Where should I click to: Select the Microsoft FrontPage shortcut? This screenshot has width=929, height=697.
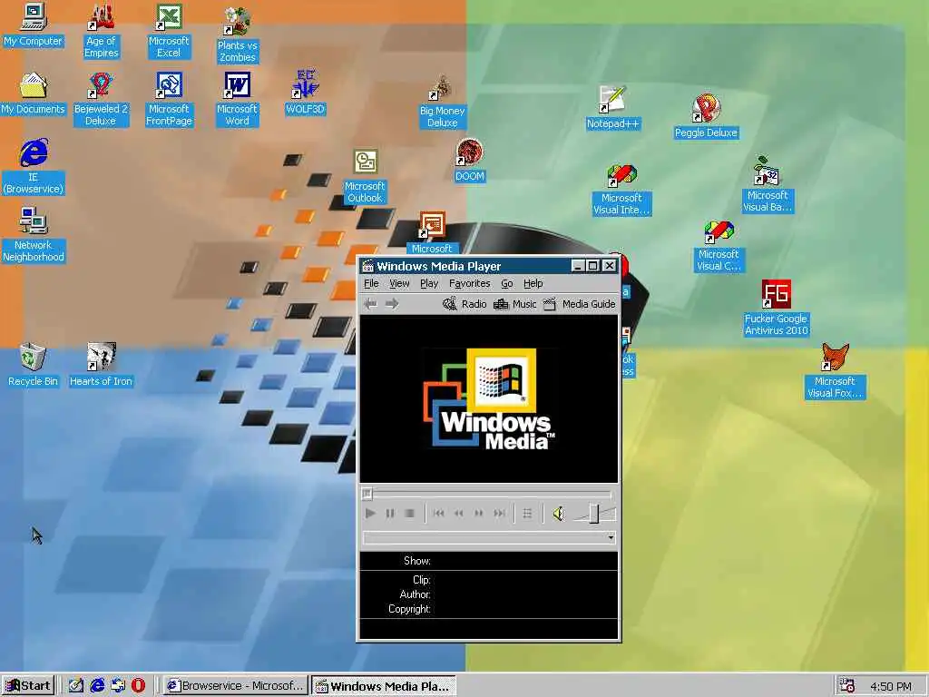click(x=169, y=99)
